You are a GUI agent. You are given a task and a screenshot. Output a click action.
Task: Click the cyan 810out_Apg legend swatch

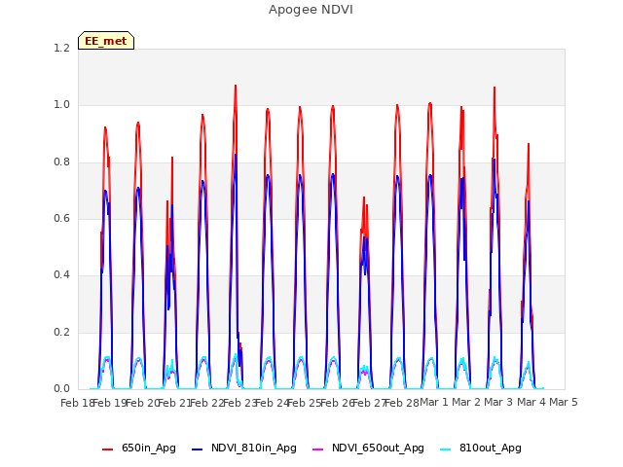coord(446,449)
